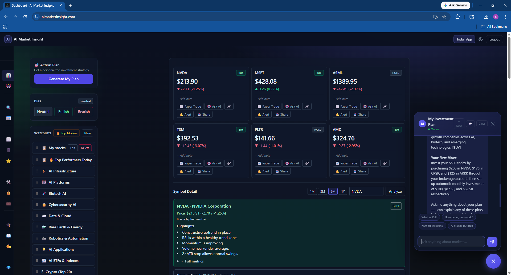Open the blue diamond premium sidebar icon
Image resolution: width=511 pixels, height=275 pixels.
[9, 268]
